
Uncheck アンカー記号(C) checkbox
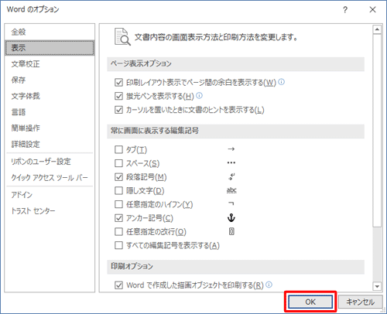click(118, 218)
